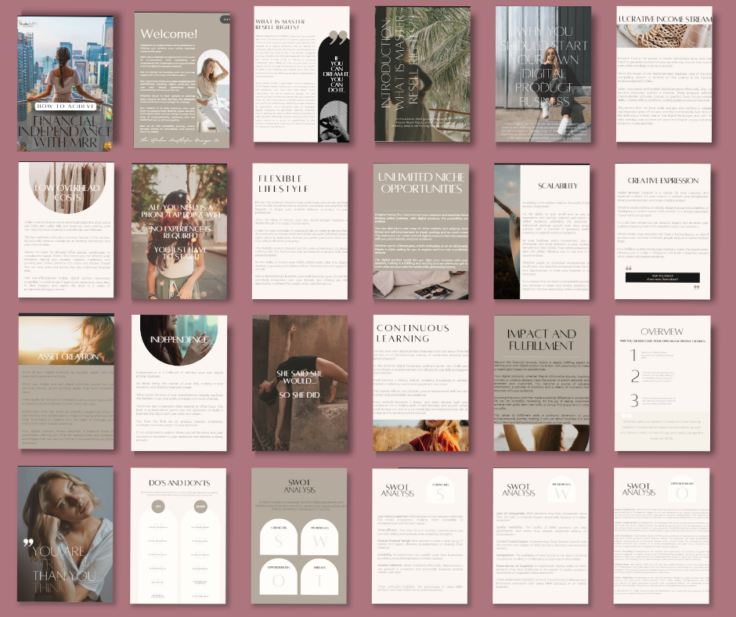Click the 'DONT' circle on Do's and Don'ts page
The image size is (736, 617).
[x=200, y=506]
